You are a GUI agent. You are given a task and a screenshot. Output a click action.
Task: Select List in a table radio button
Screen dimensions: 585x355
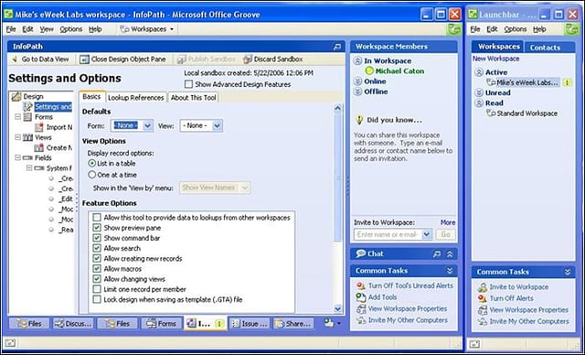[x=91, y=164]
